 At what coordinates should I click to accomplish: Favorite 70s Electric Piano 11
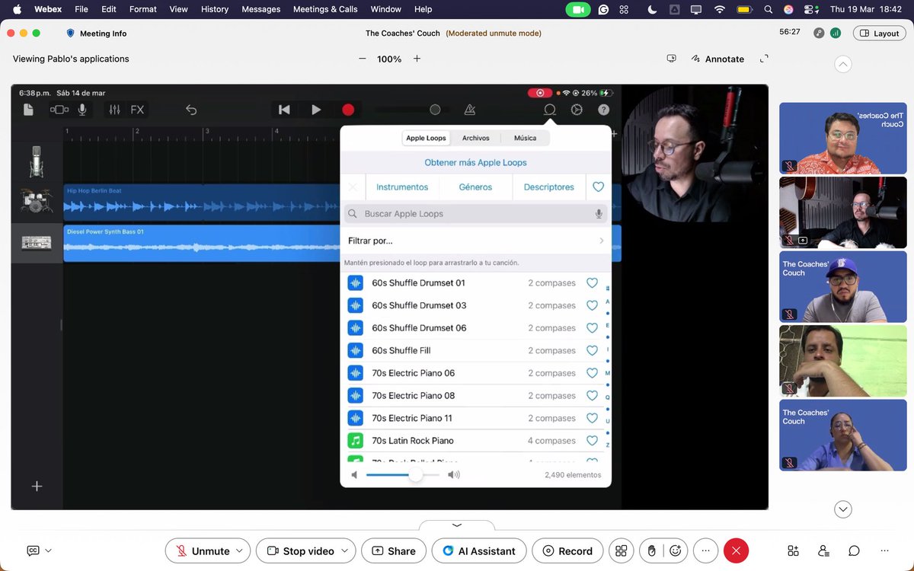(592, 418)
